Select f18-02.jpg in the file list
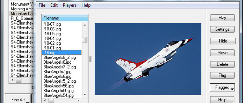 [62, 43]
